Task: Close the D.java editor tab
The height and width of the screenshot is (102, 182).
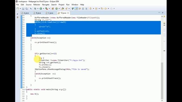Action: coord(68,13)
